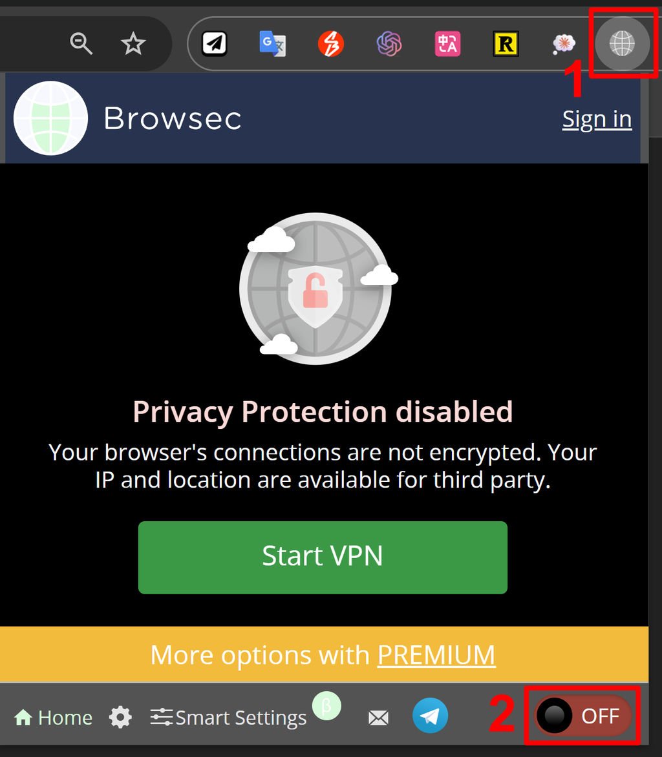Click the Google Translate extension icon
This screenshot has width=662, height=757.
coord(273,44)
